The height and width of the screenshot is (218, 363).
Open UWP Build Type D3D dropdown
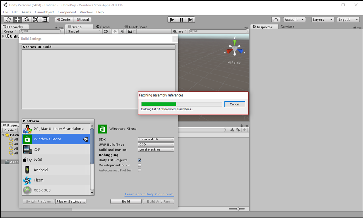pyautogui.click(x=156, y=144)
